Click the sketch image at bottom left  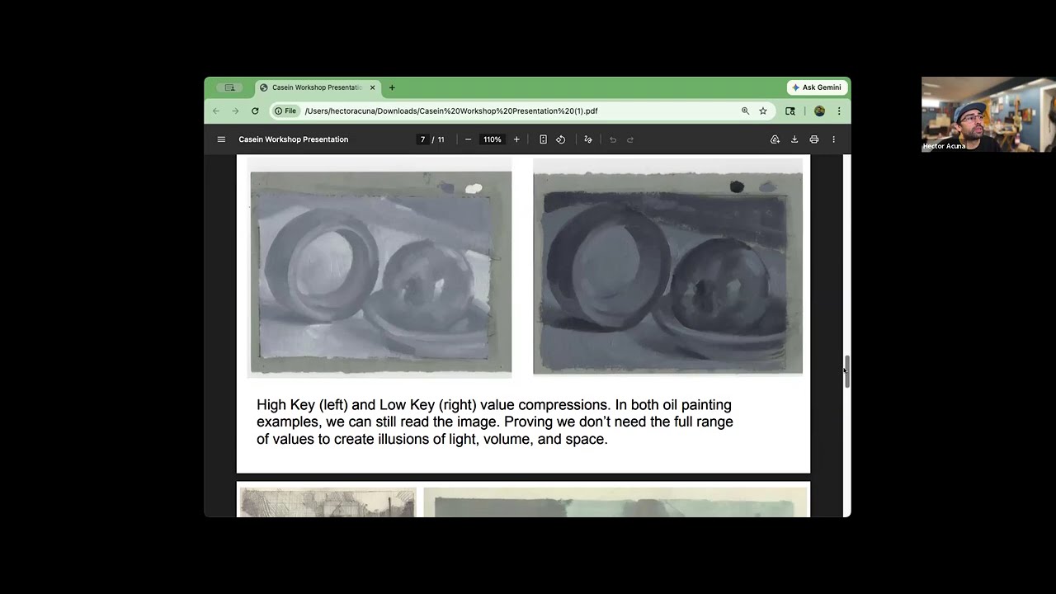point(328,503)
